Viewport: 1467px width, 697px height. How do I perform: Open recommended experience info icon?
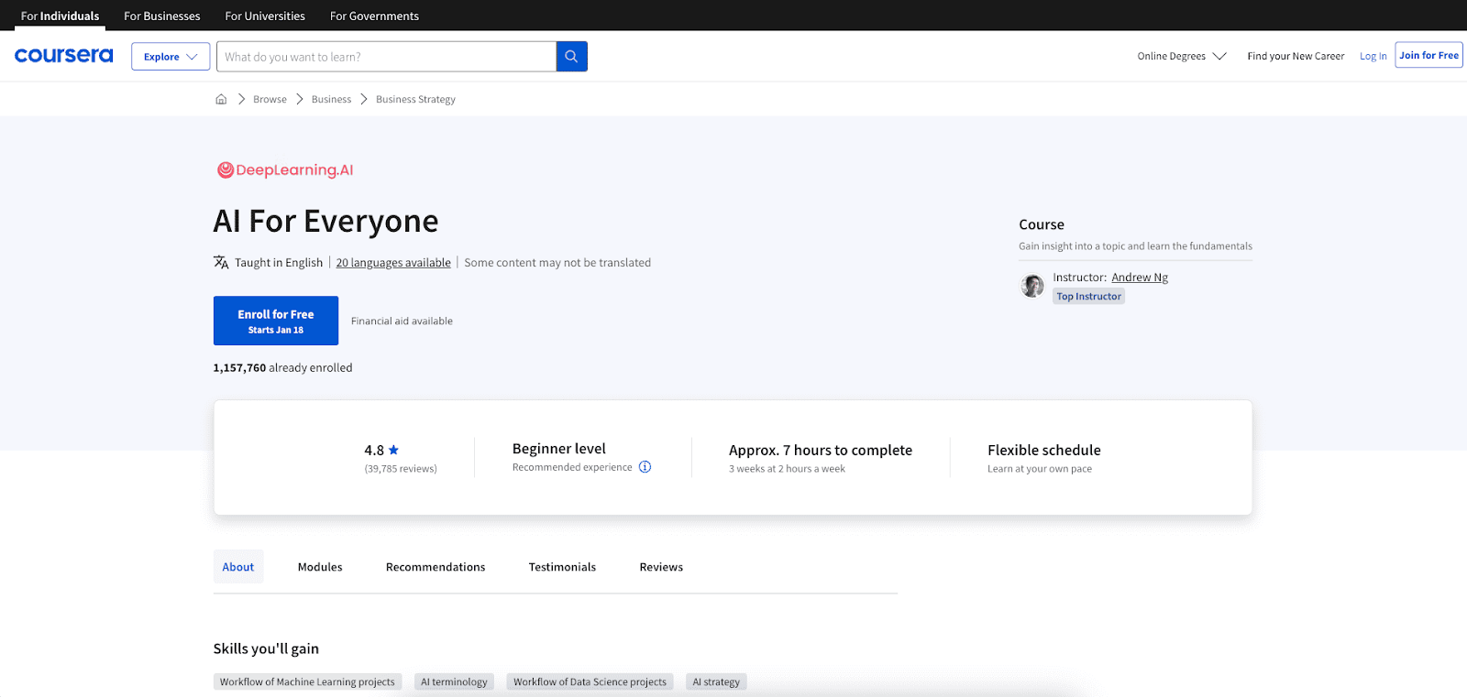point(645,467)
